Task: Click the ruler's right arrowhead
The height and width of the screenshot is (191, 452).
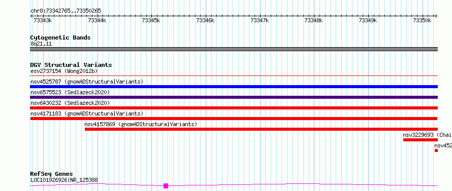Action: pyautogui.click(x=436, y=16)
